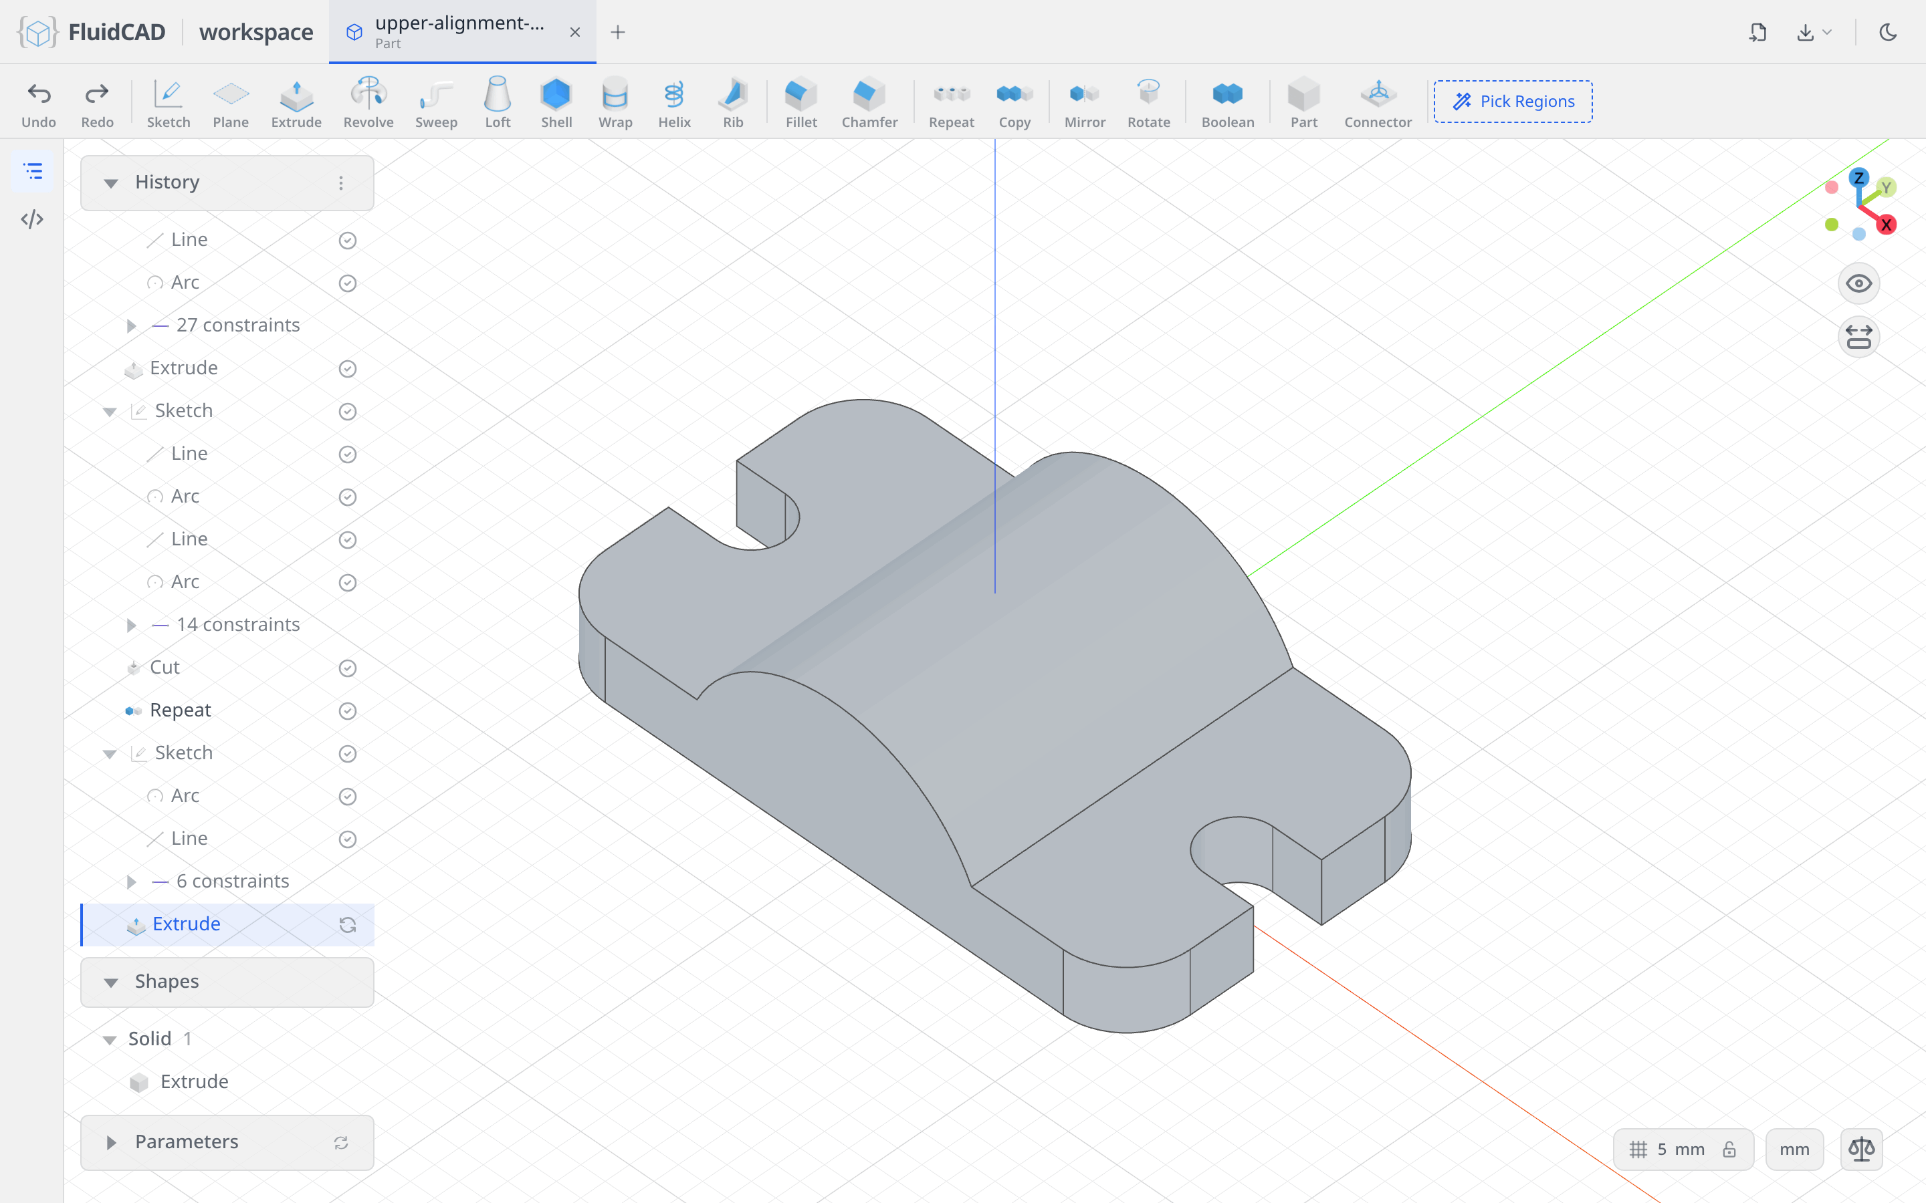Toggle dark mode moon icon
Viewport: 1926px width, 1203px height.
[1888, 32]
